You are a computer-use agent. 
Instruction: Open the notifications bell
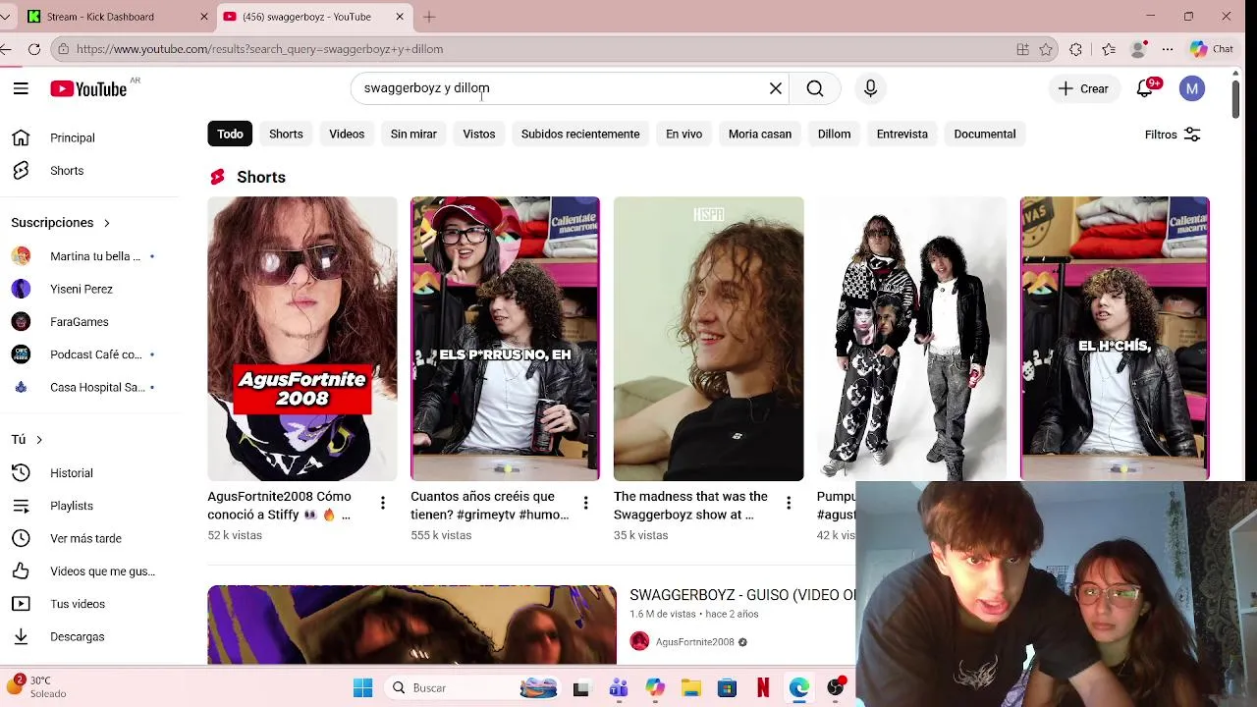click(x=1145, y=88)
